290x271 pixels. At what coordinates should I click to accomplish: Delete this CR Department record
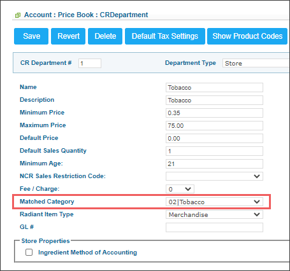coord(105,36)
